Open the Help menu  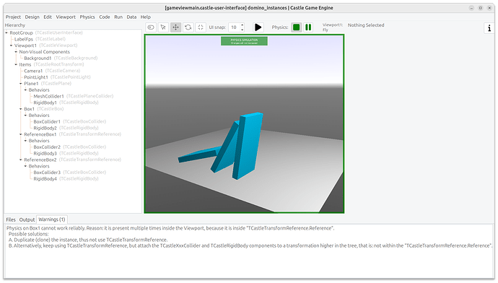click(146, 17)
